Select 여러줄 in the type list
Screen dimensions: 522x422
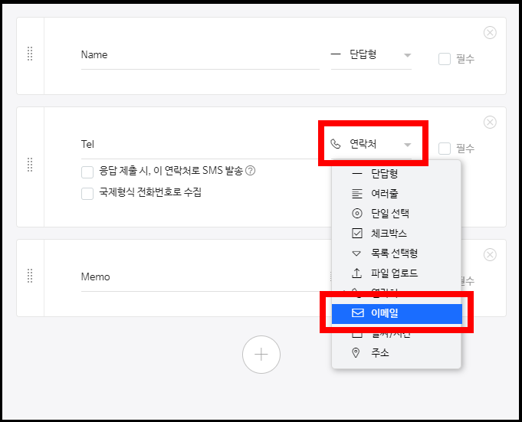[x=396, y=194]
